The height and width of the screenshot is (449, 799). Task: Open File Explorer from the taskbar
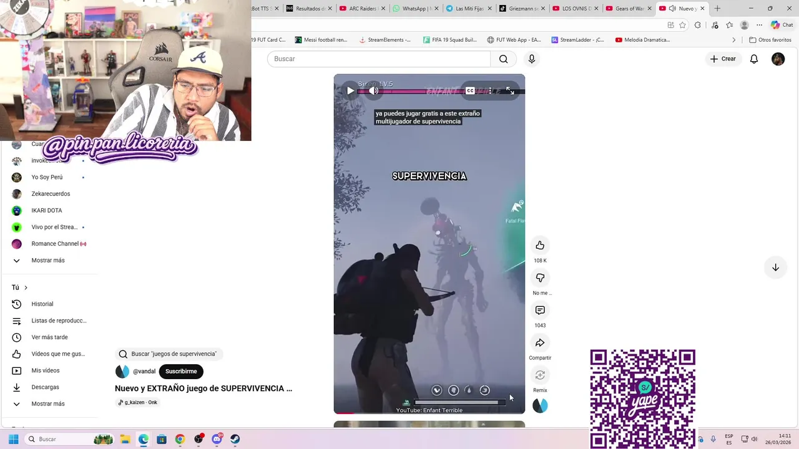click(125, 439)
